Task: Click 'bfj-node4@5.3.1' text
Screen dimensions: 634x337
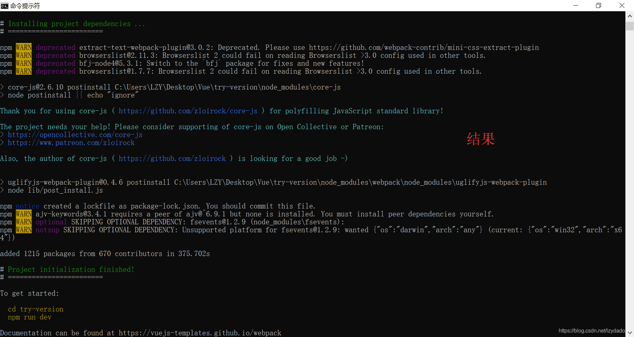Action: click(111, 63)
